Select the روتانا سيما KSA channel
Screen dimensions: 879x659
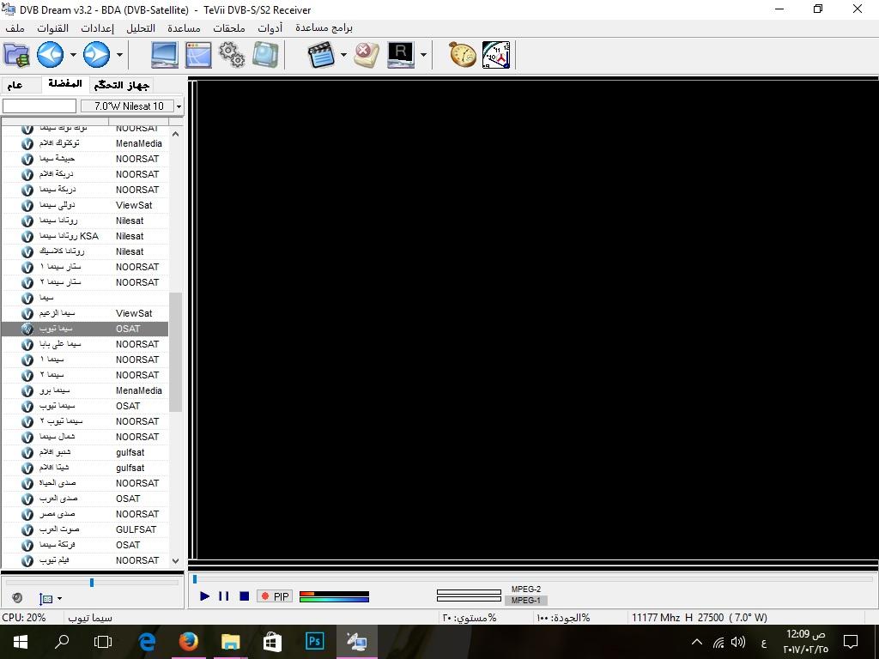[x=85, y=237]
